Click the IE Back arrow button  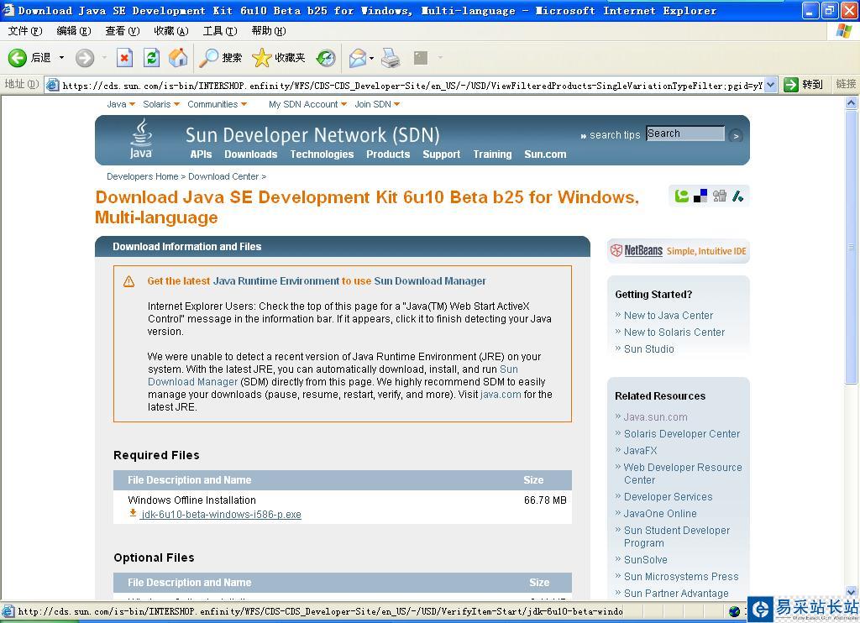pos(18,58)
